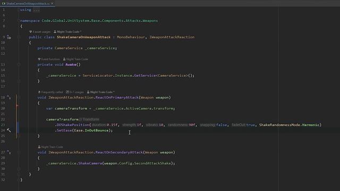Open the '4 asset usages' code lens
This screenshot has height=191, width=340.
(41, 32)
